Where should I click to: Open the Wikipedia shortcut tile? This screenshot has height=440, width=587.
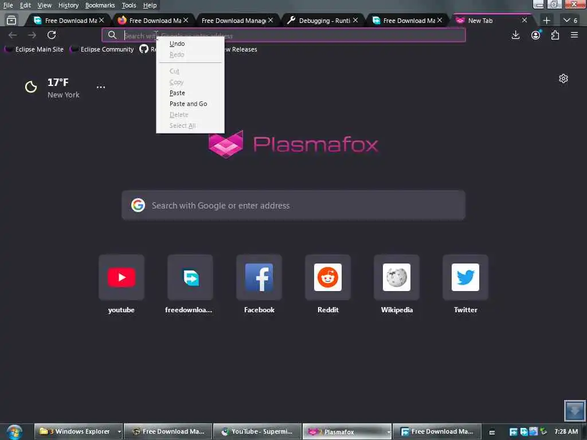(397, 277)
